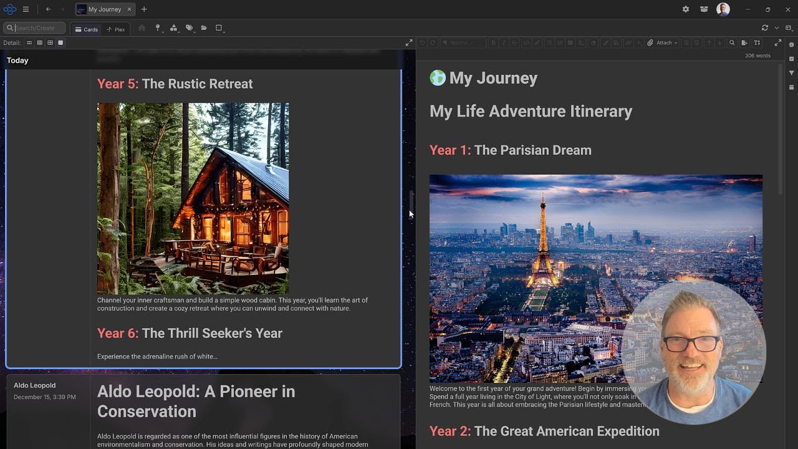Open the checklist sidebar tab
The width and height of the screenshot is (798, 449).
[x=791, y=59]
